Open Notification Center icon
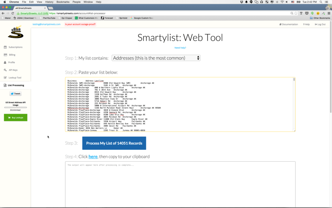The width and height of the screenshot is (332, 208). click(x=326, y=2)
